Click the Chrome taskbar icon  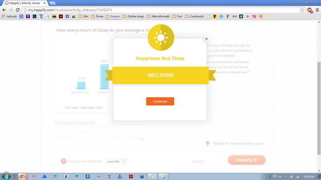(22, 176)
